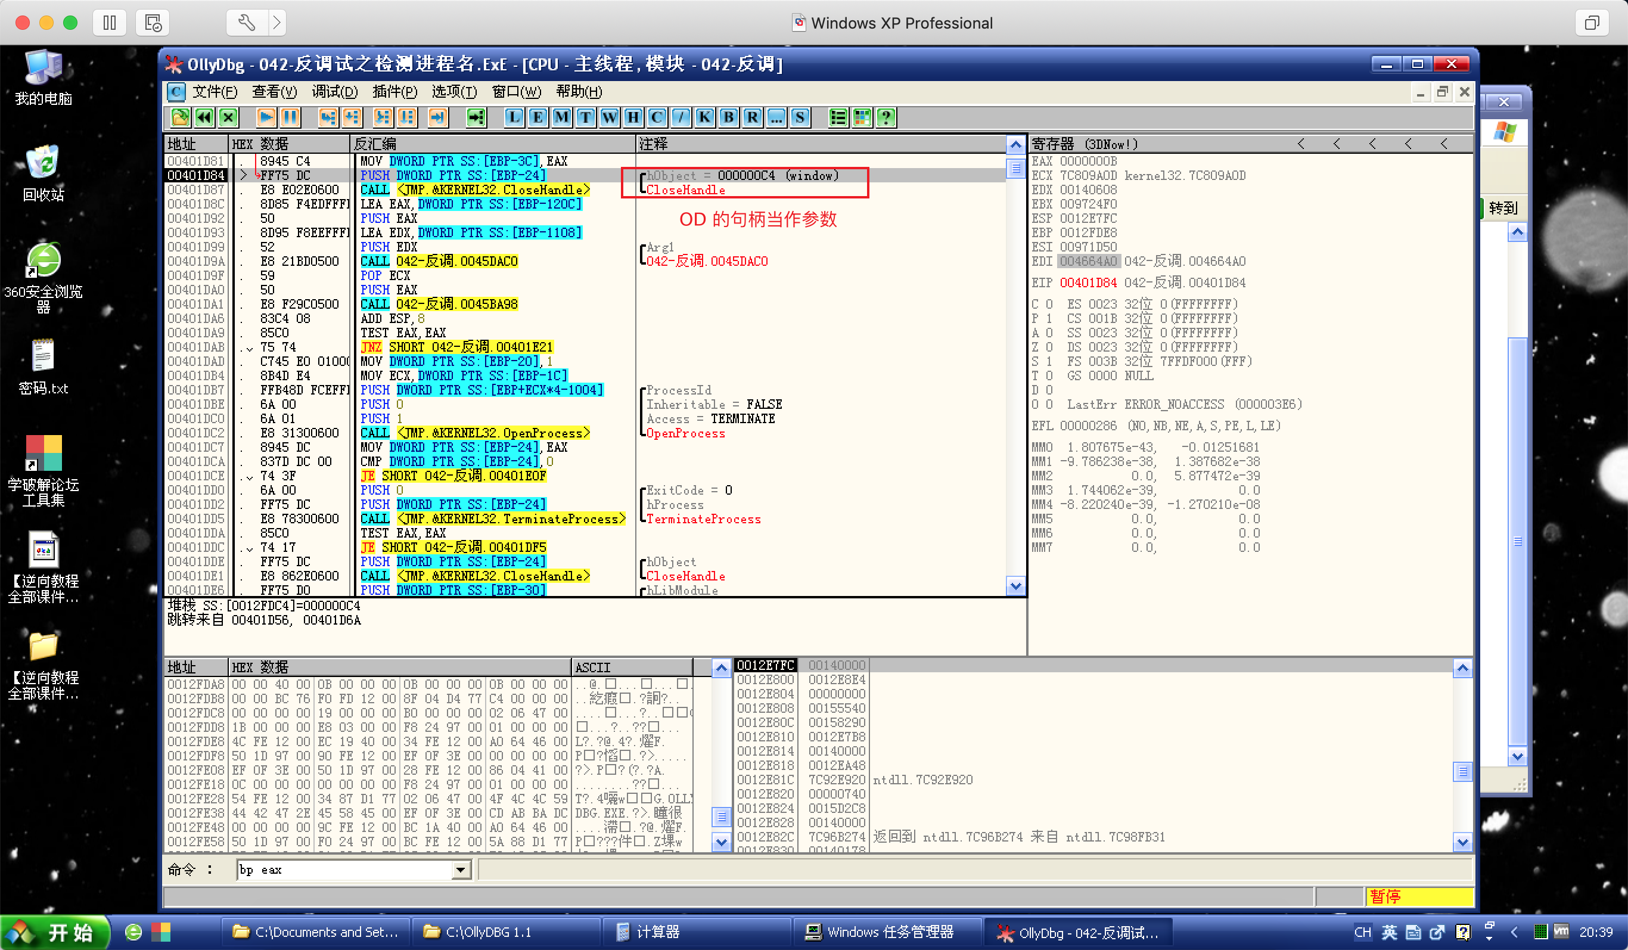Screen dimensions: 1628x950
Task: Open the command history dropdown arrow
Action: [460, 870]
